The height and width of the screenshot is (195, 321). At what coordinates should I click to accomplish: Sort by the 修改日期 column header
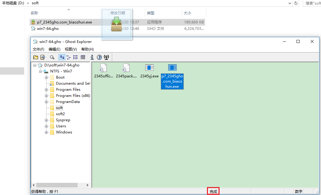coord(118,13)
